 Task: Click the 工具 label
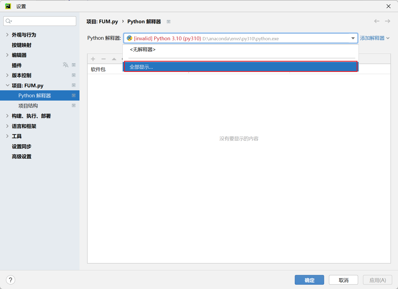point(17,136)
